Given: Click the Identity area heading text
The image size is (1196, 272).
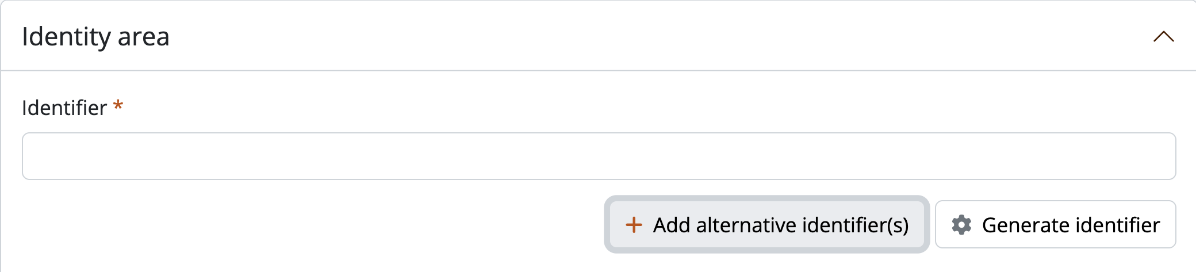Looking at the screenshot, I should pyautogui.click(x=95, y=37).
